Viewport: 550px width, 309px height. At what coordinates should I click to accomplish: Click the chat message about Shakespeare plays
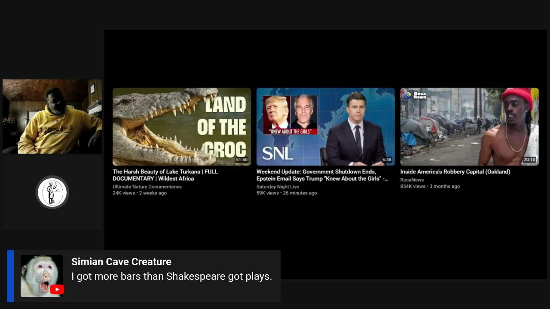[x=172, y=276]
